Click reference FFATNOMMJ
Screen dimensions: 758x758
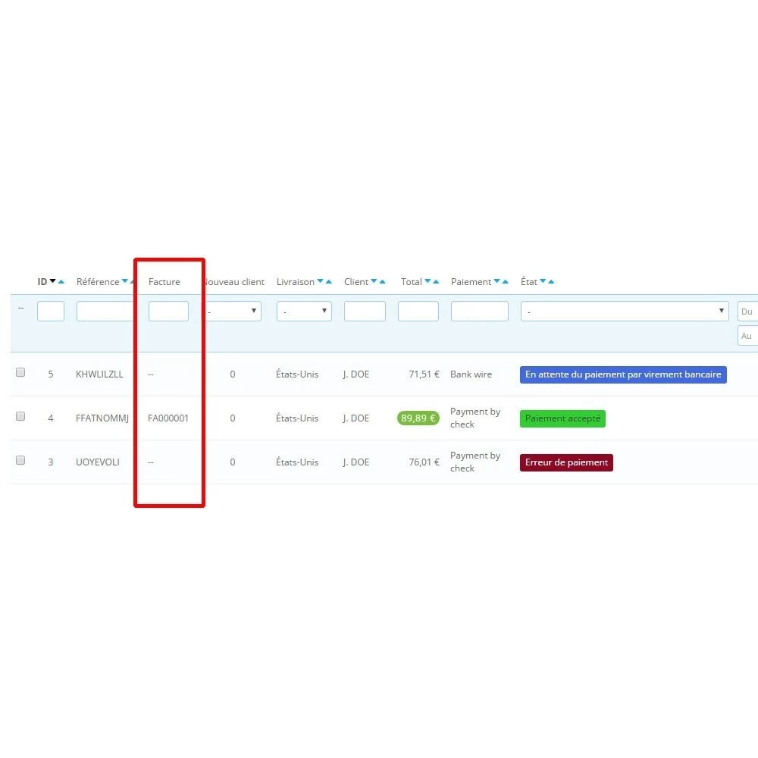[102, 418]
